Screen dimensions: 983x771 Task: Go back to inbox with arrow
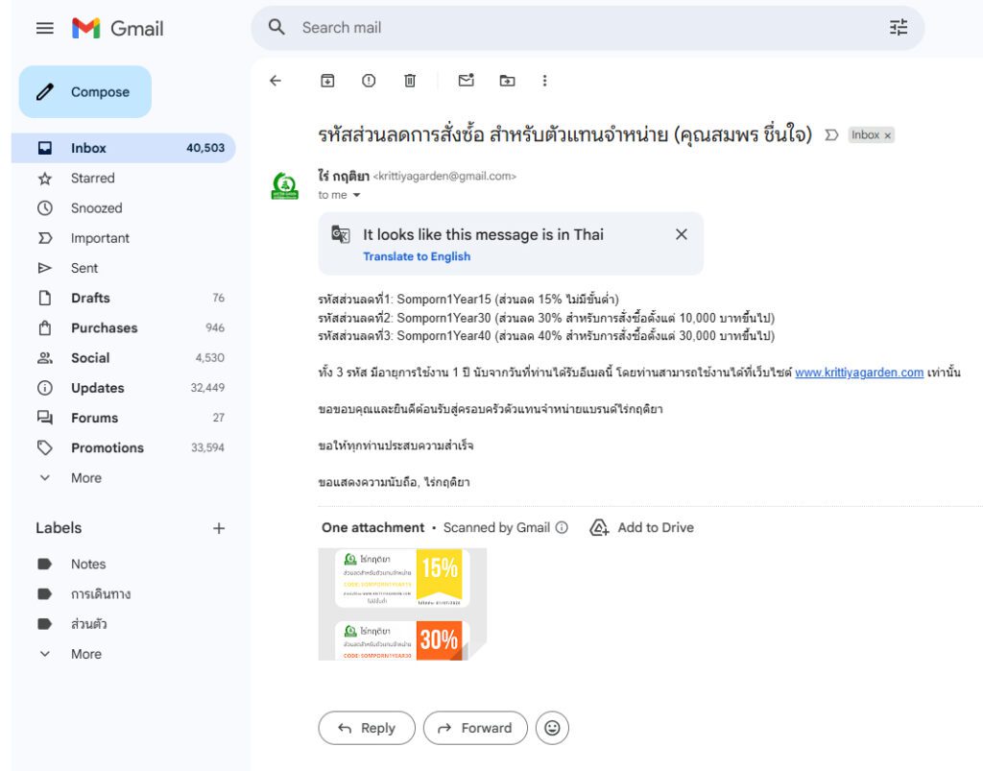[276, 81]
